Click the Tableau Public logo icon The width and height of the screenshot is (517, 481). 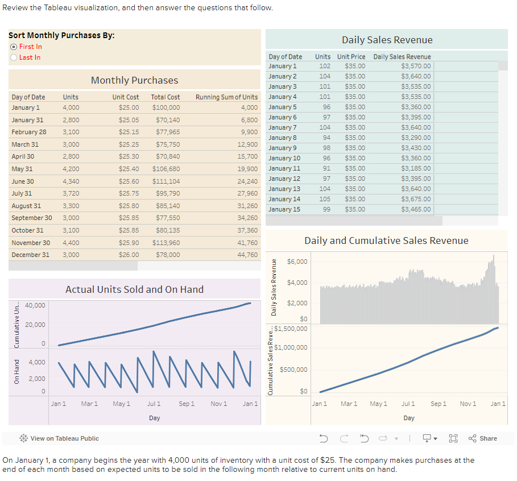[x=23, y=438]
